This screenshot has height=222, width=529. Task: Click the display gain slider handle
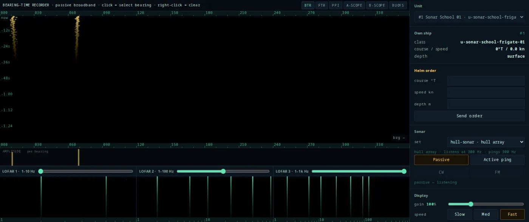click(471, 204)
